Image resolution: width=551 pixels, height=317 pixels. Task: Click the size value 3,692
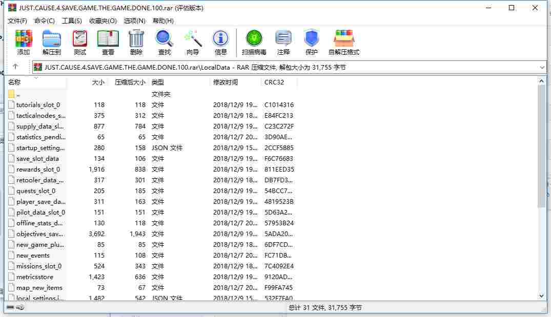[x=97, y=234]
